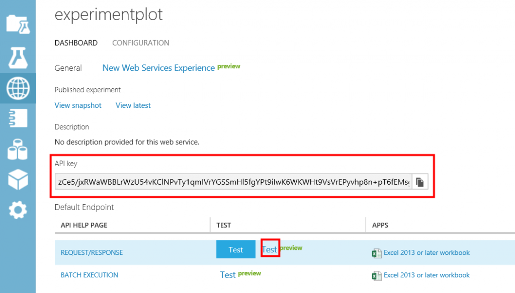The width and height of the screenshot is (515, 293).
Task: Open the Notebooks sidebar icon
Action: tap(18, 118)
